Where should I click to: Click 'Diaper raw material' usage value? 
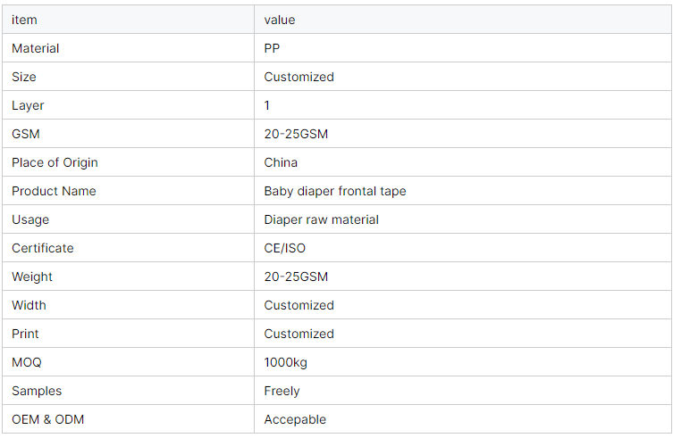point(321,219)
